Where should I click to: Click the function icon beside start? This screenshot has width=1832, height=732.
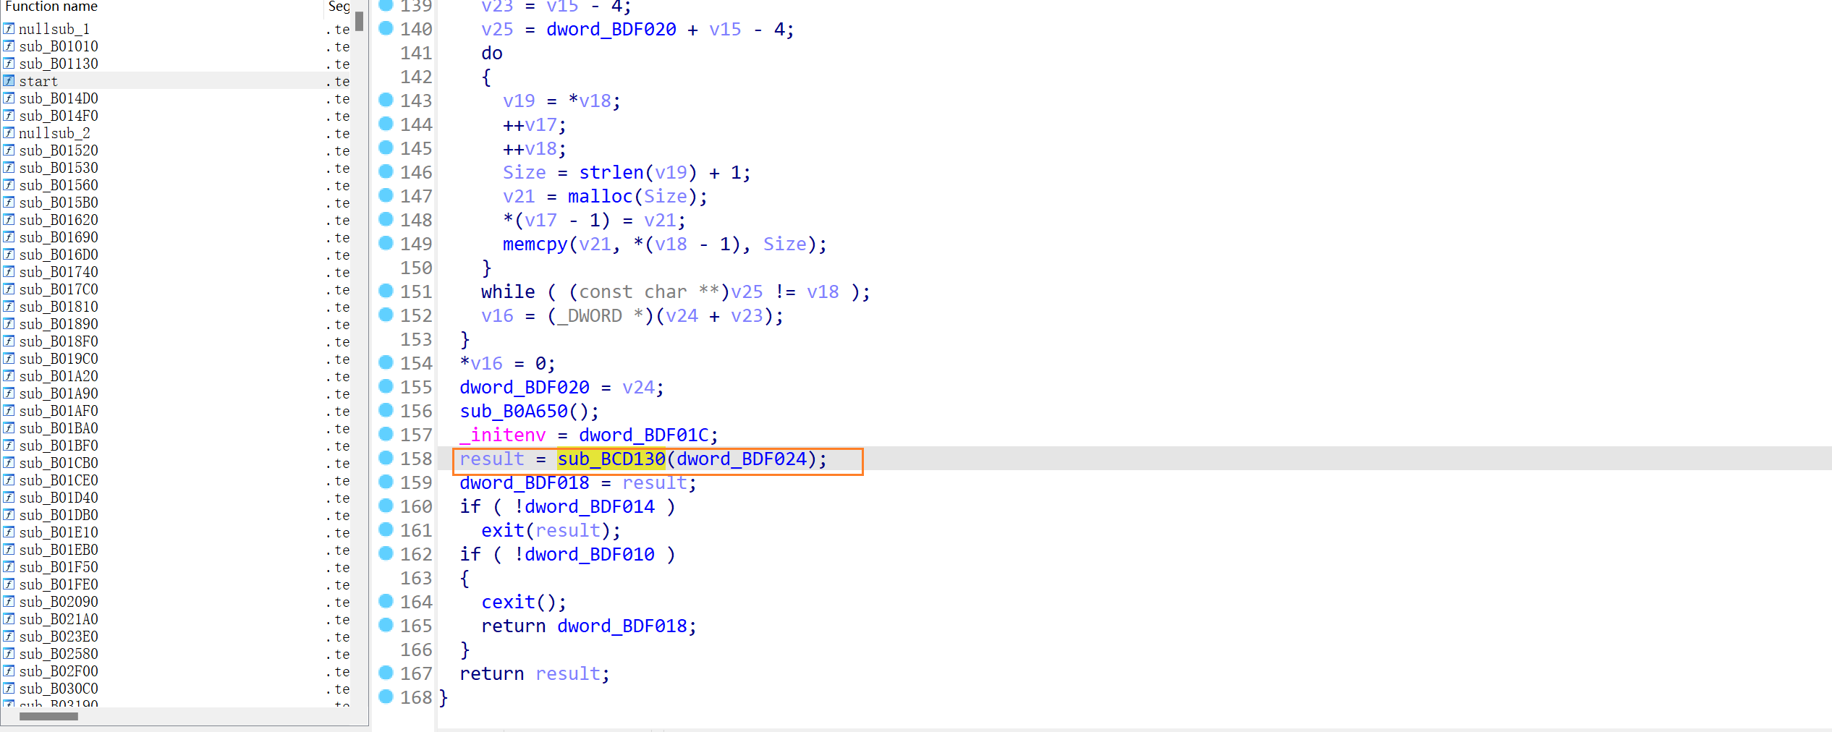(x=9, y=81)
